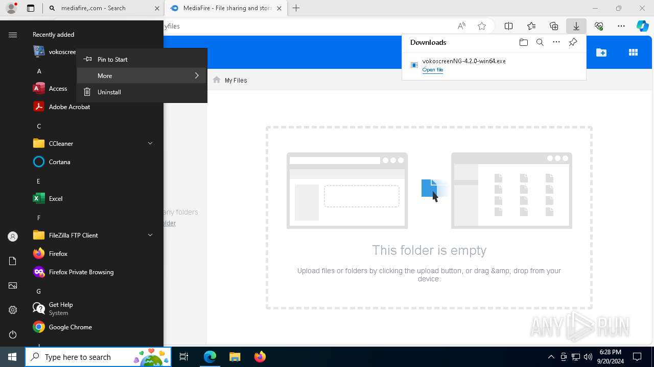The height and width of the screenshot is (367, 654).
Task: Click the user account icon in Start
Action: click(13, 237)
